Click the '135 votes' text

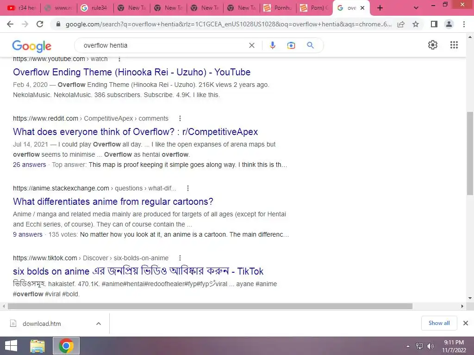63,234
